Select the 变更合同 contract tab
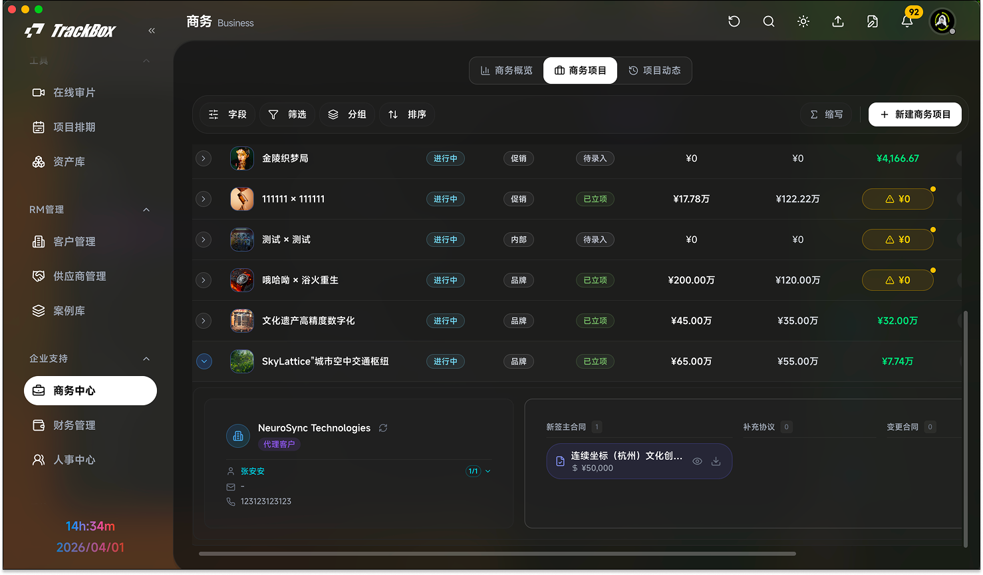The image size is (983, 575). 911,427
